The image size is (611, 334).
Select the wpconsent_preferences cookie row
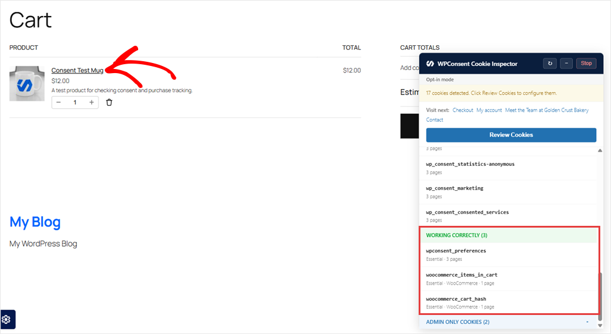pos(509,255)
